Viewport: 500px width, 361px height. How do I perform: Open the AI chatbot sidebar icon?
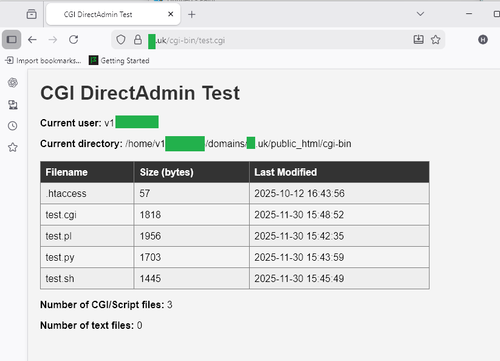(x=13, y=83)
